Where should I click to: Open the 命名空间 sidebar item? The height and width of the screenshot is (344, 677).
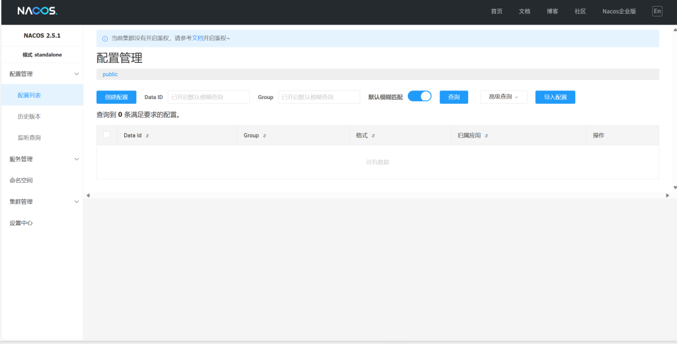pos(21,180)
